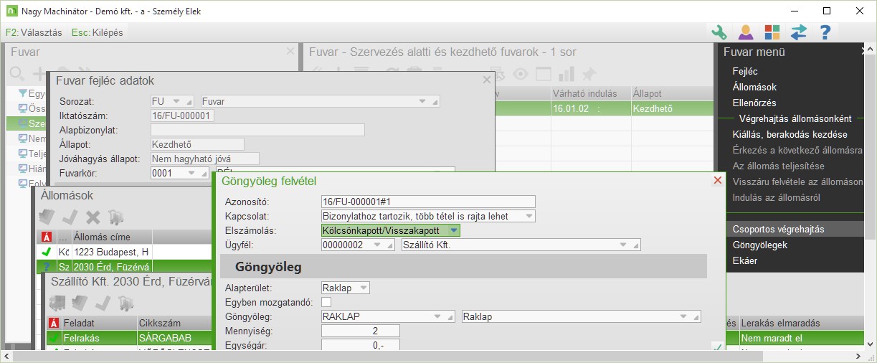The height and width of the screenshot is (363, 877).
Task: Open the colored tiles window-layout icon
Action: tap(772, 32)
